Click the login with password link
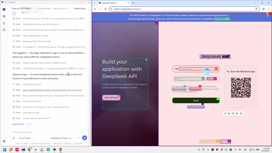Viewport: 272px width, 153px height. pyautogui.click(x=196, y=107)
